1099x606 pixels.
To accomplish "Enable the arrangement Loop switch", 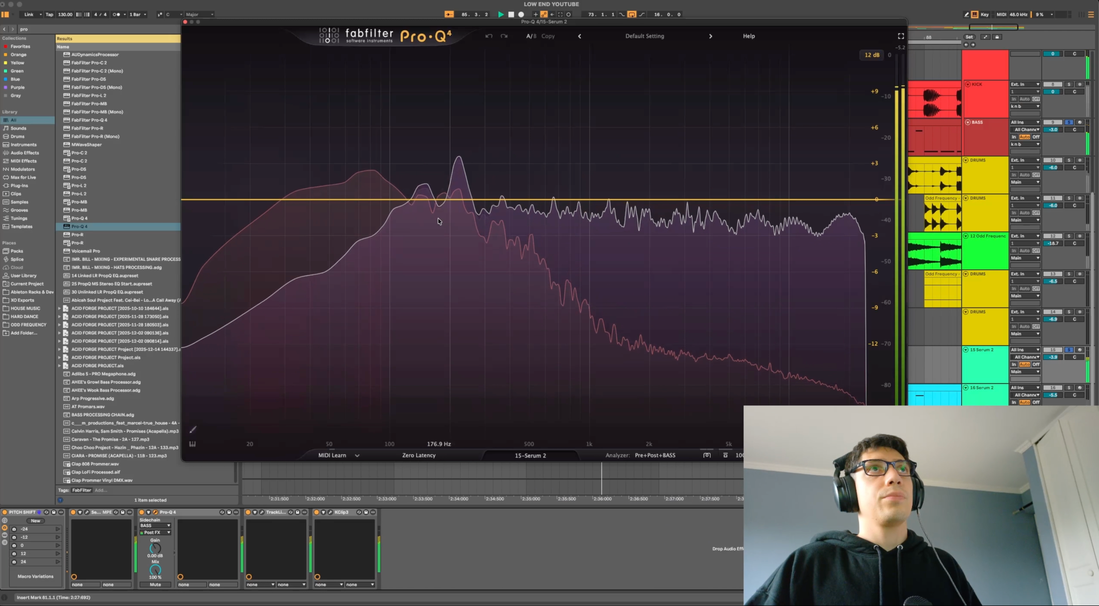I will [x=631, y=14].
